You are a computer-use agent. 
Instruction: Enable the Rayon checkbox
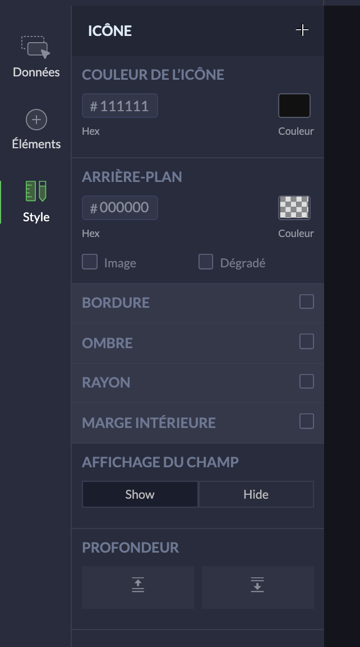tap(306, 382)
